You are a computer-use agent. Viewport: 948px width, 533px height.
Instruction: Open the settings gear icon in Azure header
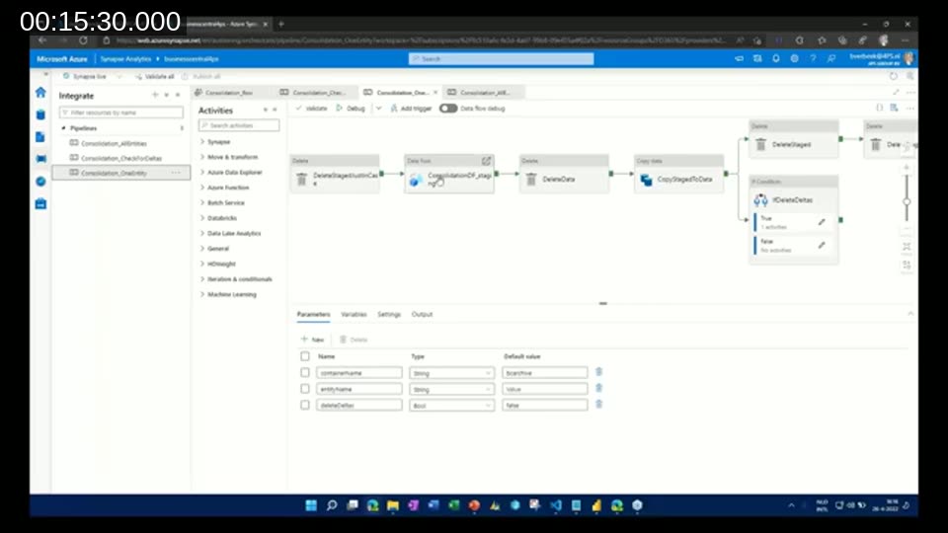[794, 58]
